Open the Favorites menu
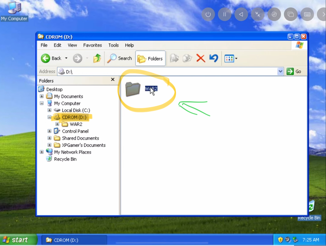 click(x=92, y=45)
